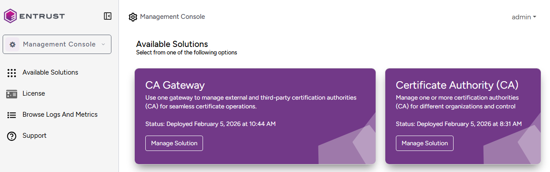Click the License card icon

coord(12,94)
